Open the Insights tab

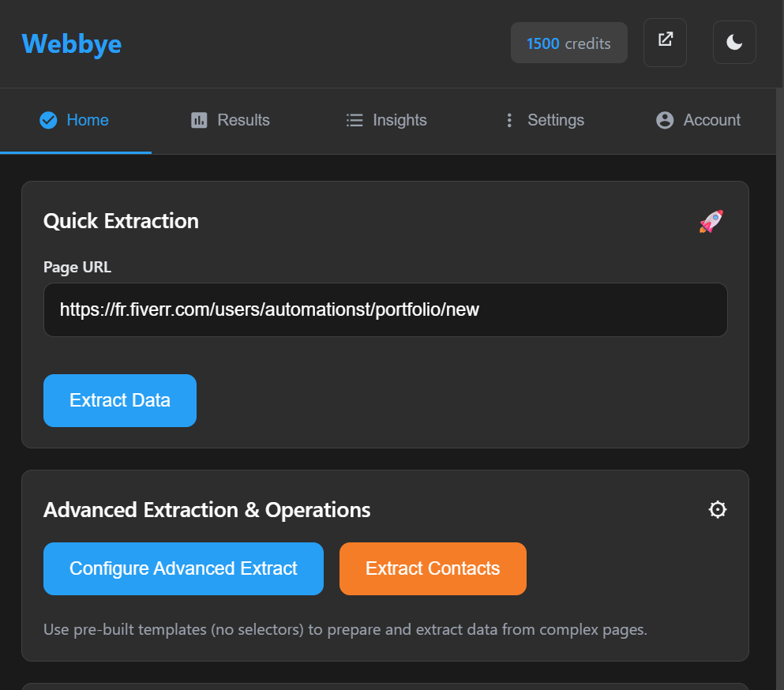(400, 120)
